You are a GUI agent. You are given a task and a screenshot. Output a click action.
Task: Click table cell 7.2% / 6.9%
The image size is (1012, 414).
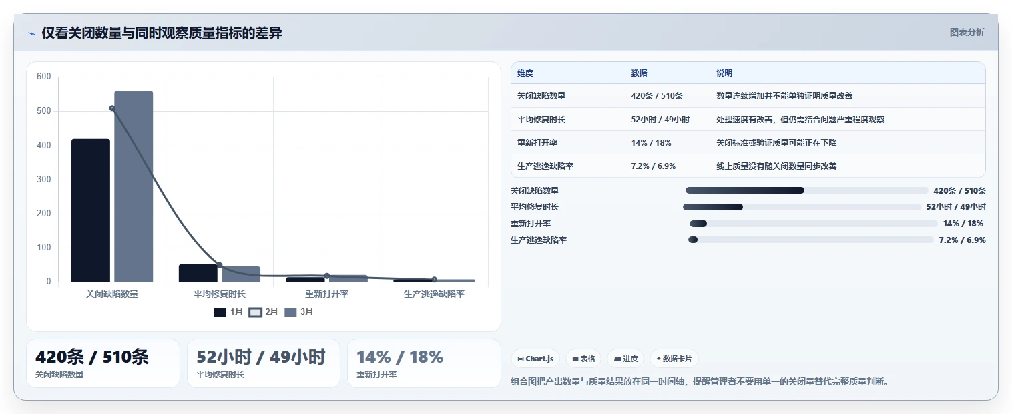pos(654,166)
